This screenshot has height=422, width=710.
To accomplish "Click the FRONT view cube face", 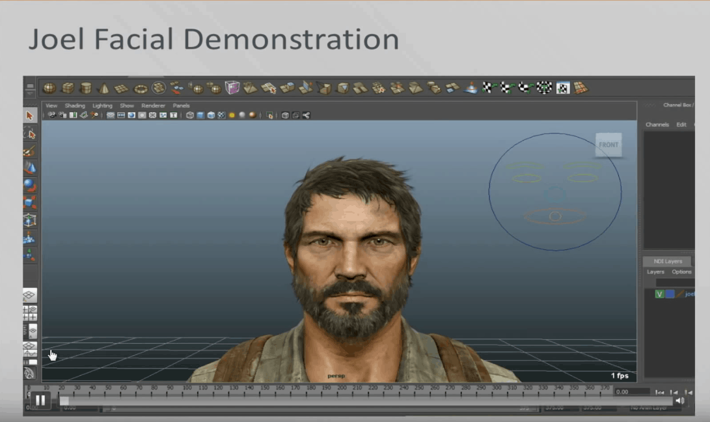I will (x=608, y=145).
